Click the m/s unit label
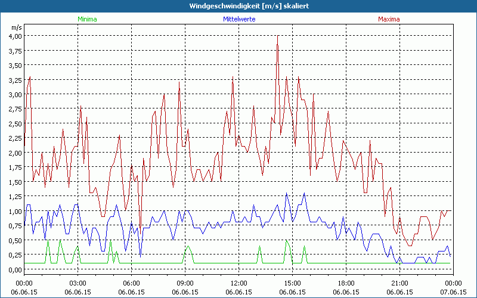 16,27
